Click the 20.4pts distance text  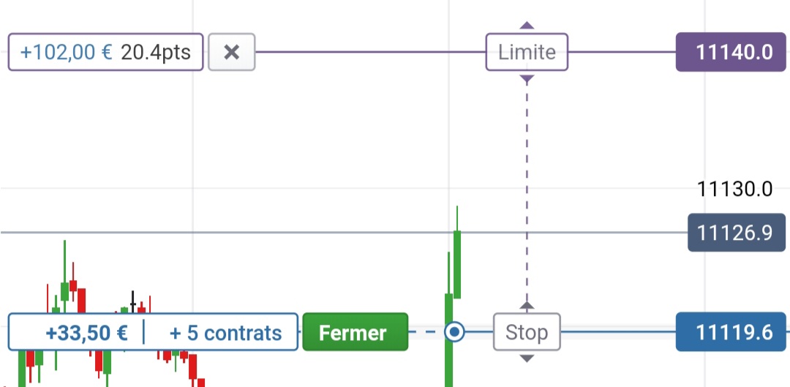coord(155,53)
